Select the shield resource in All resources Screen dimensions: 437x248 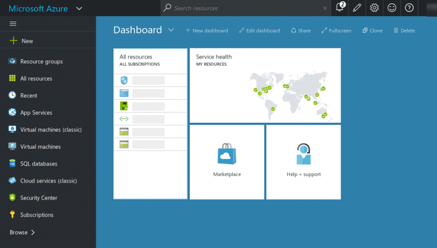tap(150, 80)
